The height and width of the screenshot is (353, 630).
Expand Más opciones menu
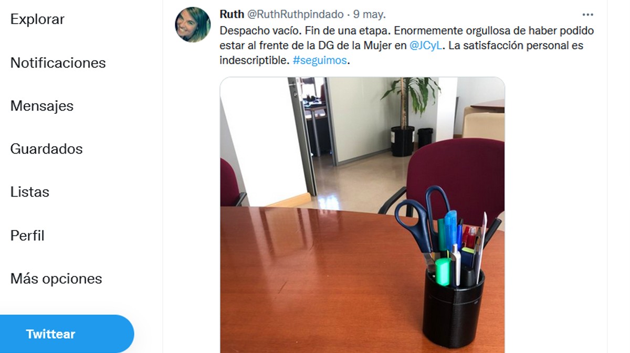[x=56, y=279]
